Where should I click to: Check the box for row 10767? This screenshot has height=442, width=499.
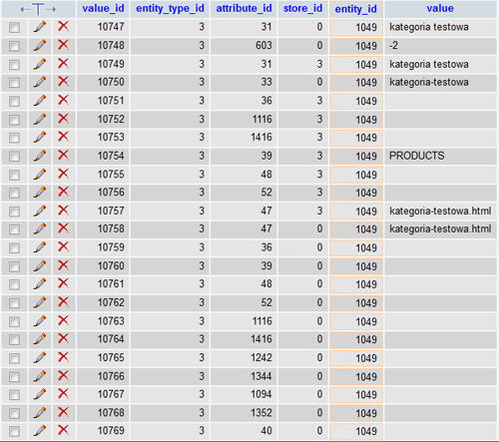click(x=14, y=395)
